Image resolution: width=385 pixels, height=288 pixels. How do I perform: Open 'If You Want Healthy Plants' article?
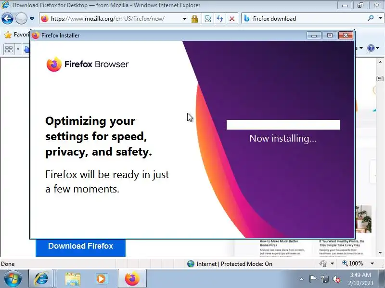342,243
